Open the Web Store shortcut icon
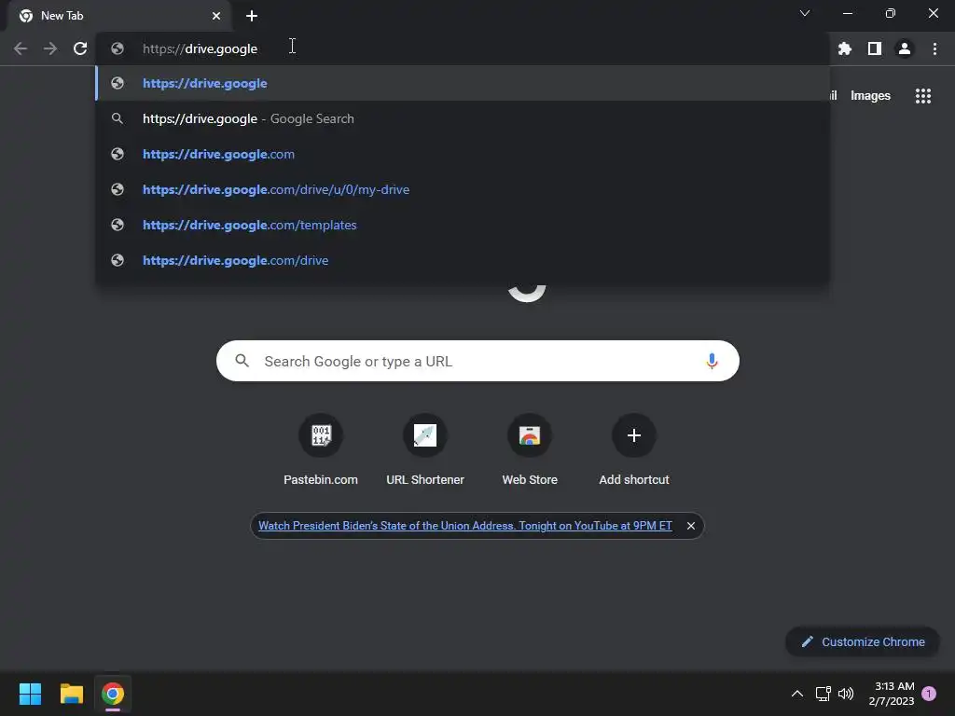 [530, 435]
